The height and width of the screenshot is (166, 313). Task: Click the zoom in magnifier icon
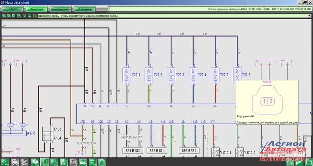[4, 16]
